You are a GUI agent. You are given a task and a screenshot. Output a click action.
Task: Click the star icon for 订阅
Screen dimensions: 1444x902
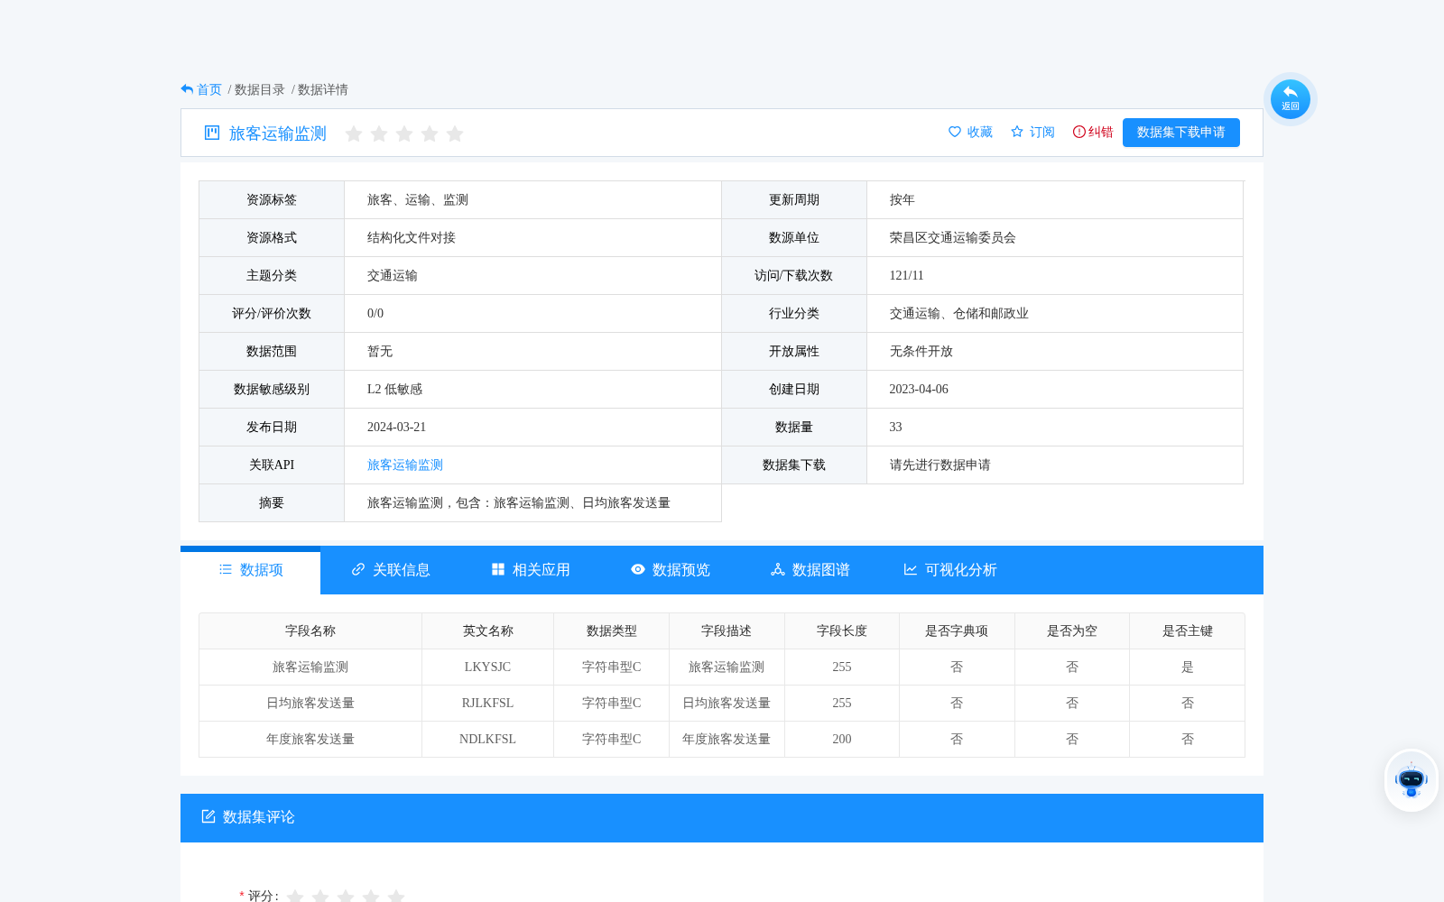1017,132
